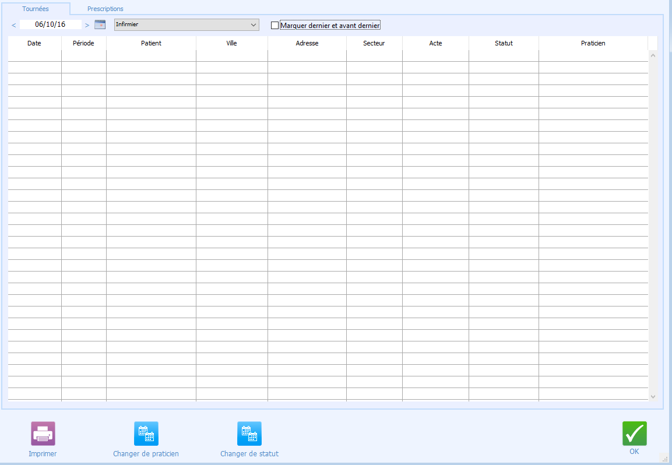Click the green OK checkmark icon
The image size is (672, 465).
[x=634, y=434]
